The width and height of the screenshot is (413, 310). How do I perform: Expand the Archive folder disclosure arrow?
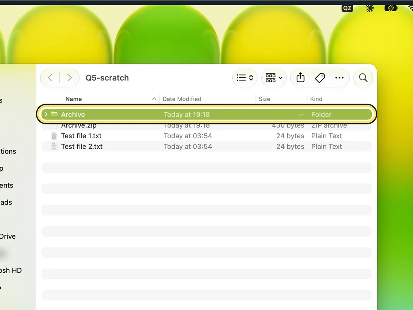pos(46,114)
